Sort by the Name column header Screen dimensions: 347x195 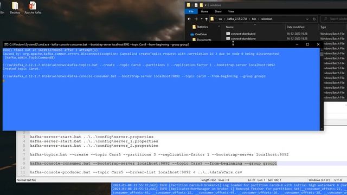230,27
